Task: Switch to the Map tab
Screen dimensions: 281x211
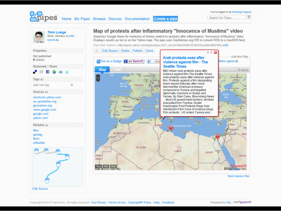Action: pyautogui.click(x=102, y=69)
